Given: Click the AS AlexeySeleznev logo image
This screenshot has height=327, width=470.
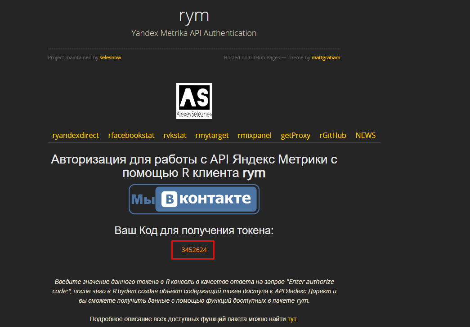Looking at the screenshot, I should (194, 101).
